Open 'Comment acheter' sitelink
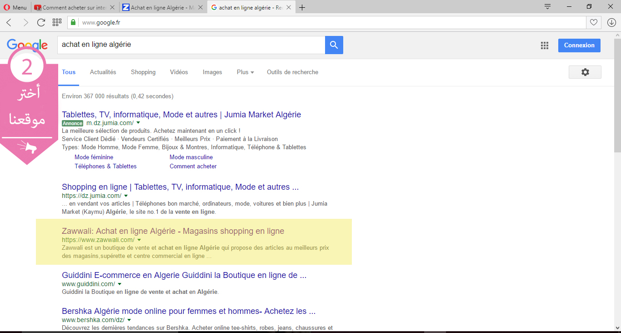 [x=193, y=166]
